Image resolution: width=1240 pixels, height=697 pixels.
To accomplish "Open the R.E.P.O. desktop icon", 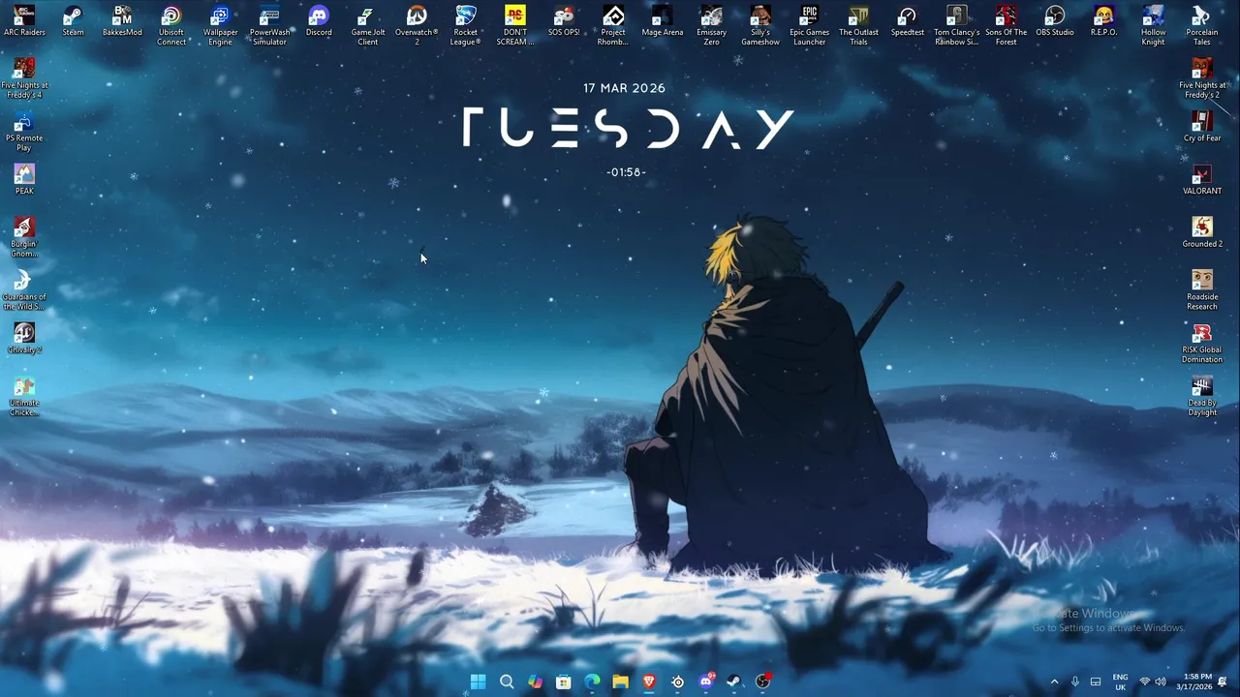I will coord(1104,21).
